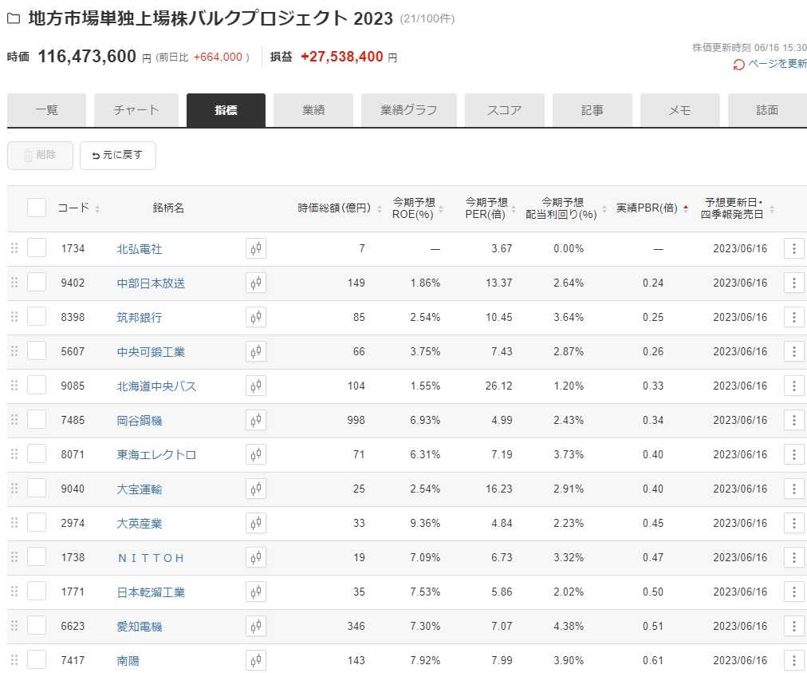
Task: Click the page refresh icon ページを更新
Action: [739, 65]
